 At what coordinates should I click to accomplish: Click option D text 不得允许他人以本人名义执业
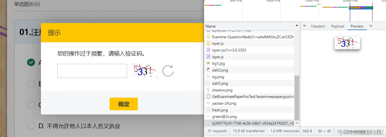(x=84, y=126)
